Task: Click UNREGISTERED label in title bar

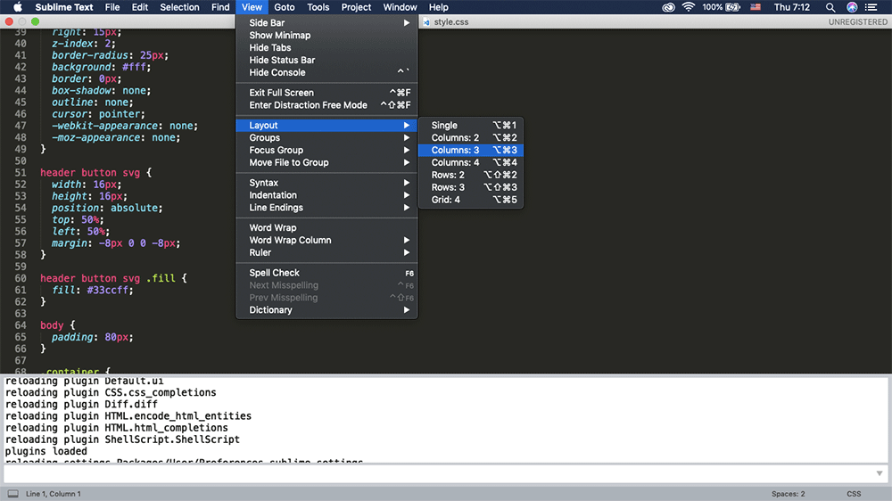Action: click(857, 22)
